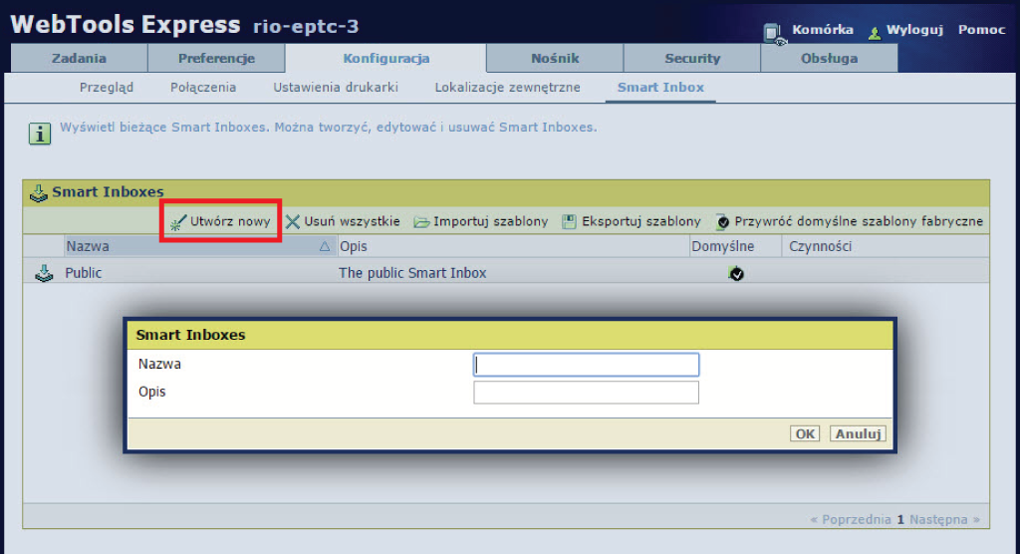Click into the Opis text field
Screen dimensions: 1020x554
[x=586, y=393]
